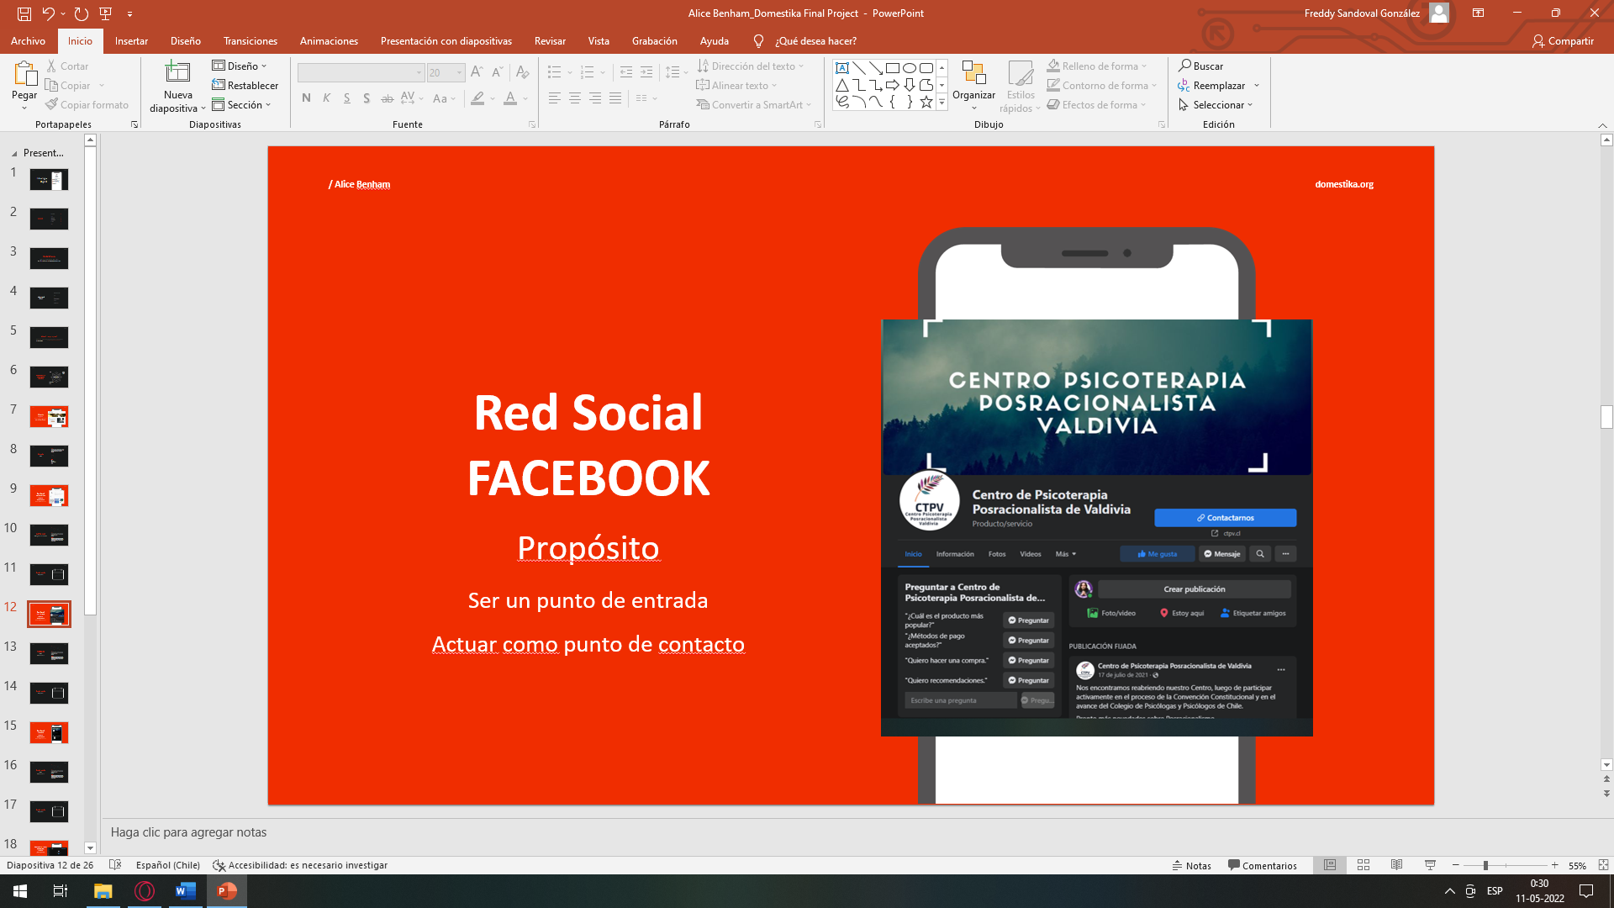Open the font size dropdown
Screen dimensions: 1614x908
coord(460,73)
